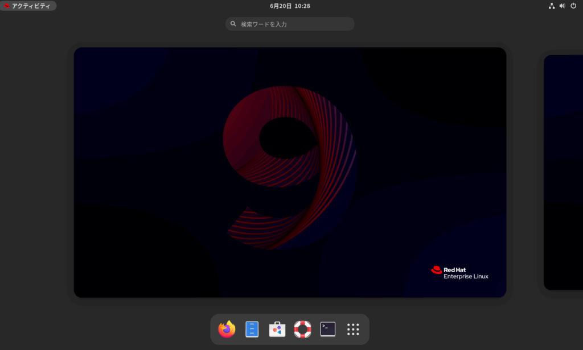This screenshot has width=583, height=350.
Task: Click the magnifier icon in search bar
Action: click(233, 24)
